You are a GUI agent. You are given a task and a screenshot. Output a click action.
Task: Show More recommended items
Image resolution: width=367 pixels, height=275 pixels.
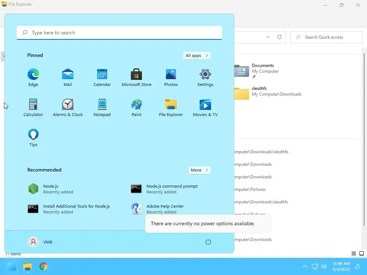pyautogui.click(x=199, y=170)
